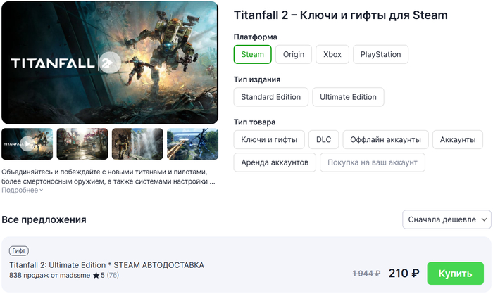Choose Аренда аккаунтов option
493x294 pixels.
[275, 162]
